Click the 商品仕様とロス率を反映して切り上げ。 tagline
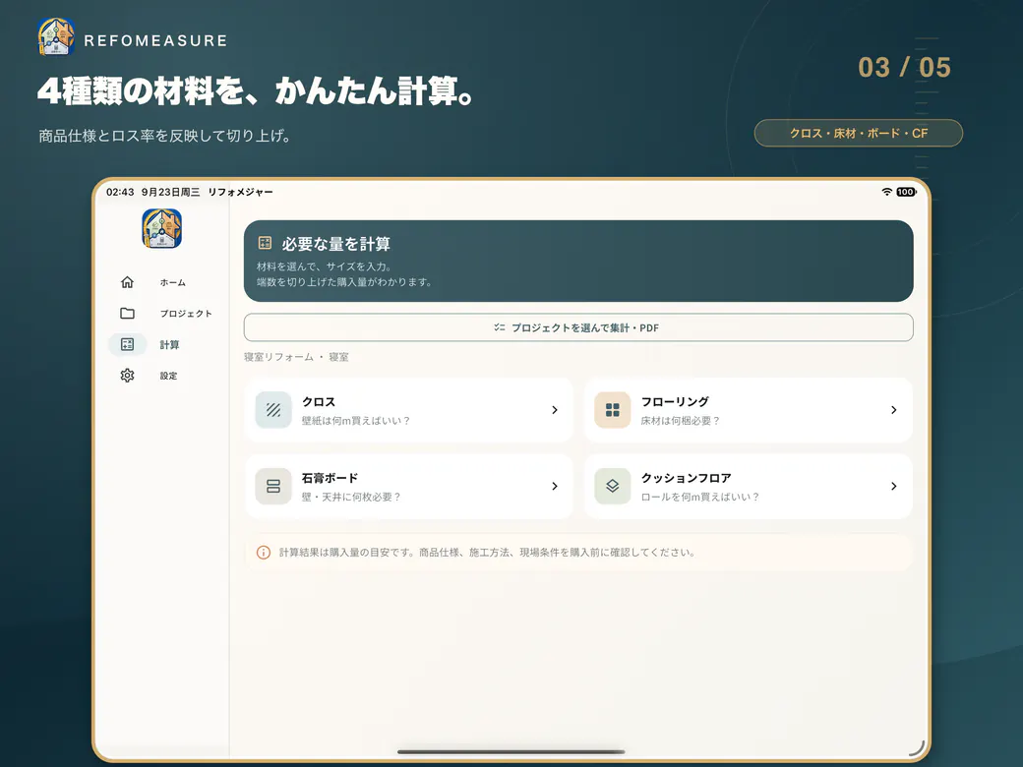Screen dimensions: 1023x767 click(x=165, y=136)
